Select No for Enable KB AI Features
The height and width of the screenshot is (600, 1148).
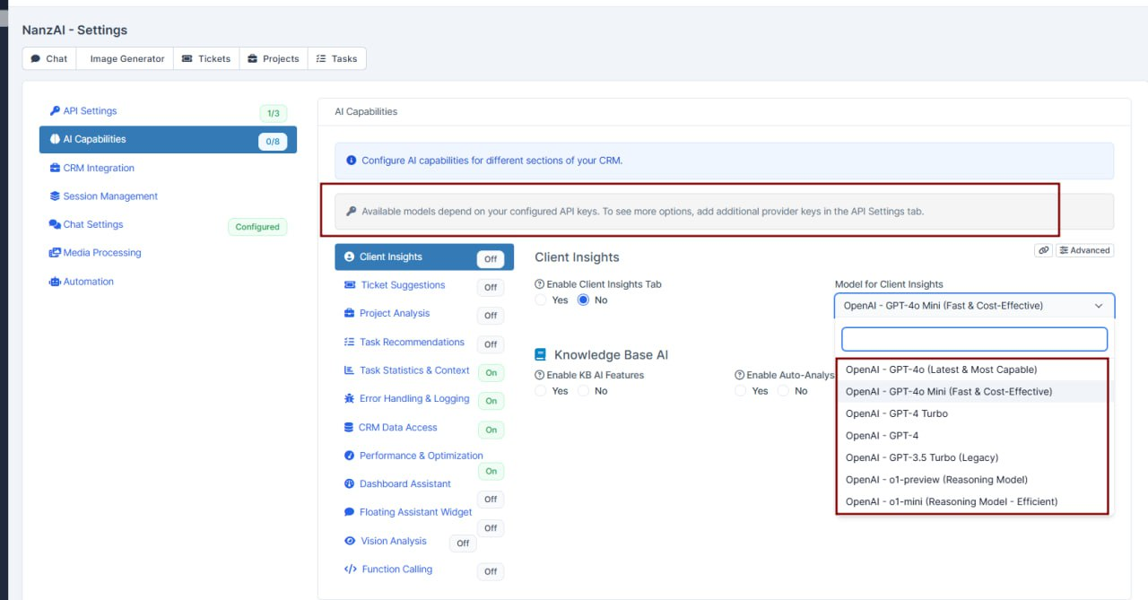pos(584,391)
